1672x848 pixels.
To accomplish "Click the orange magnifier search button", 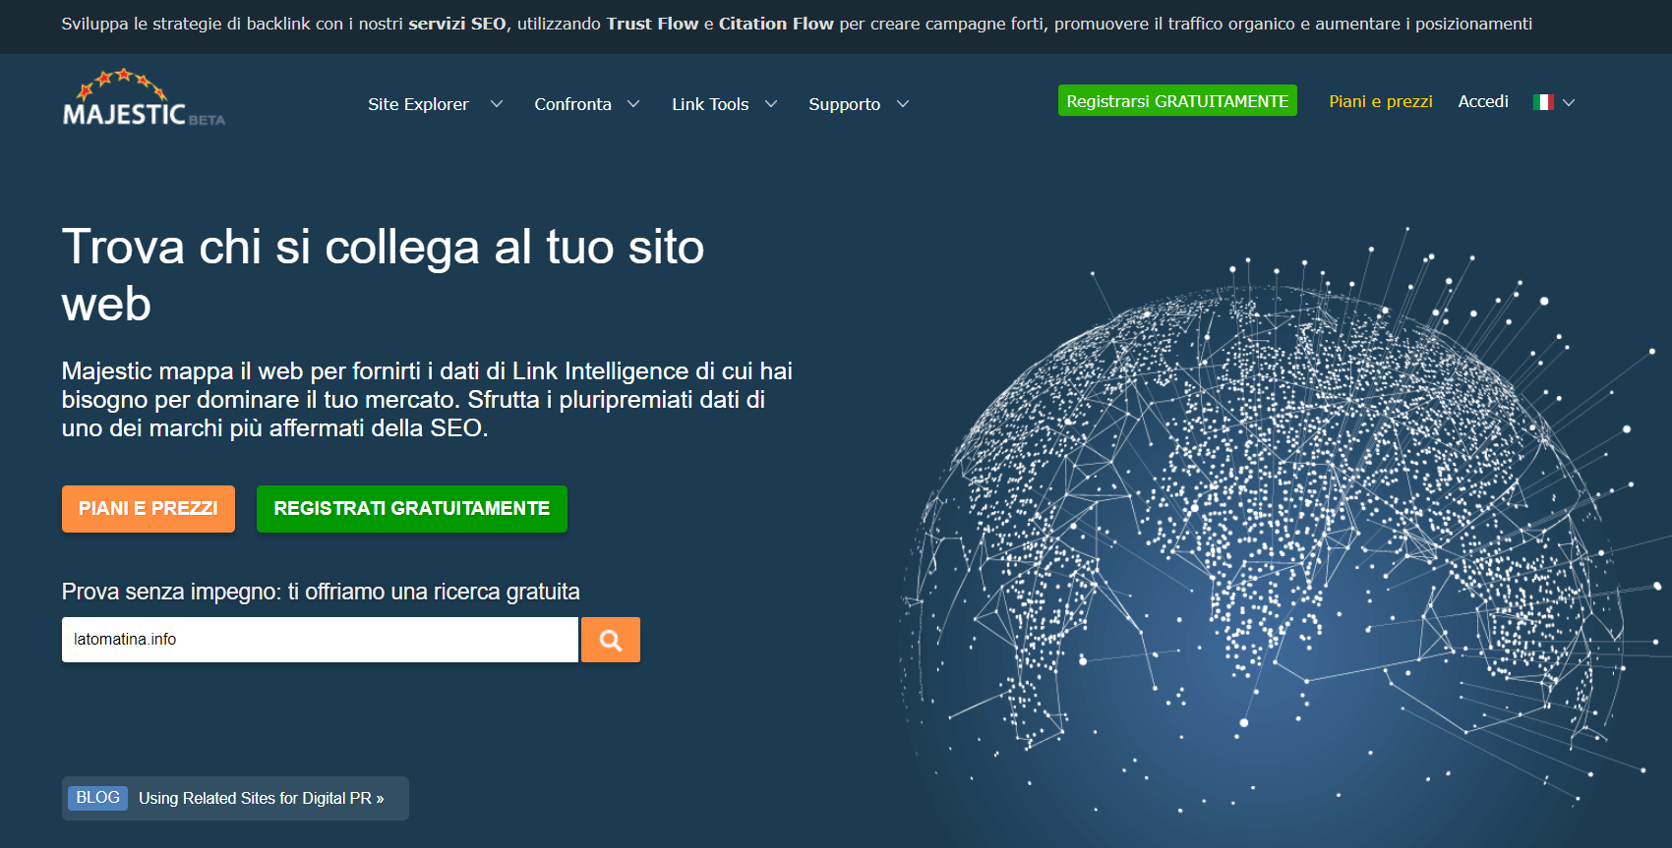I will pos(611,640).
